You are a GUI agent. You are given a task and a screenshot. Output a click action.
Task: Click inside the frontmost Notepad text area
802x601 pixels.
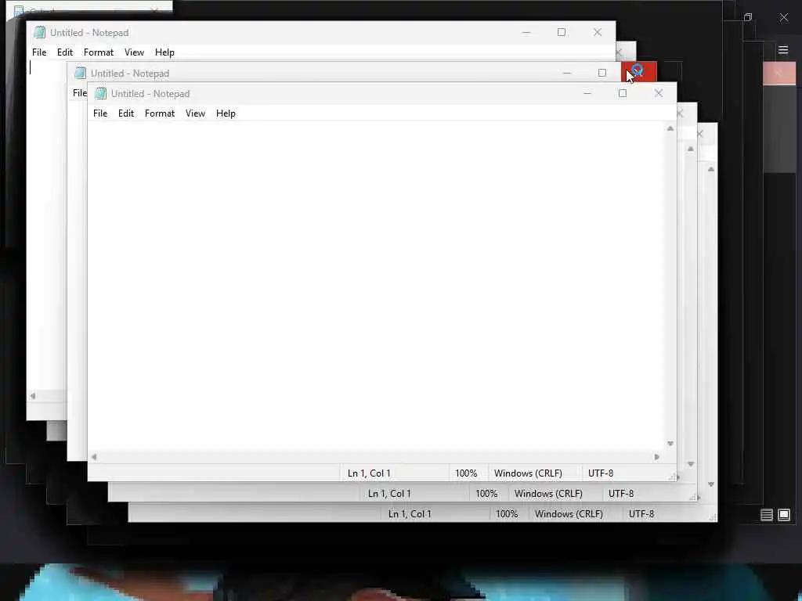376,286
